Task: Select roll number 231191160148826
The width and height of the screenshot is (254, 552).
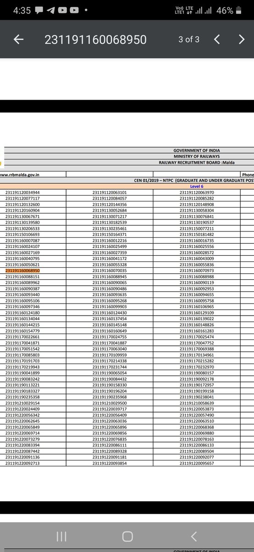Action: pos(197,325)
